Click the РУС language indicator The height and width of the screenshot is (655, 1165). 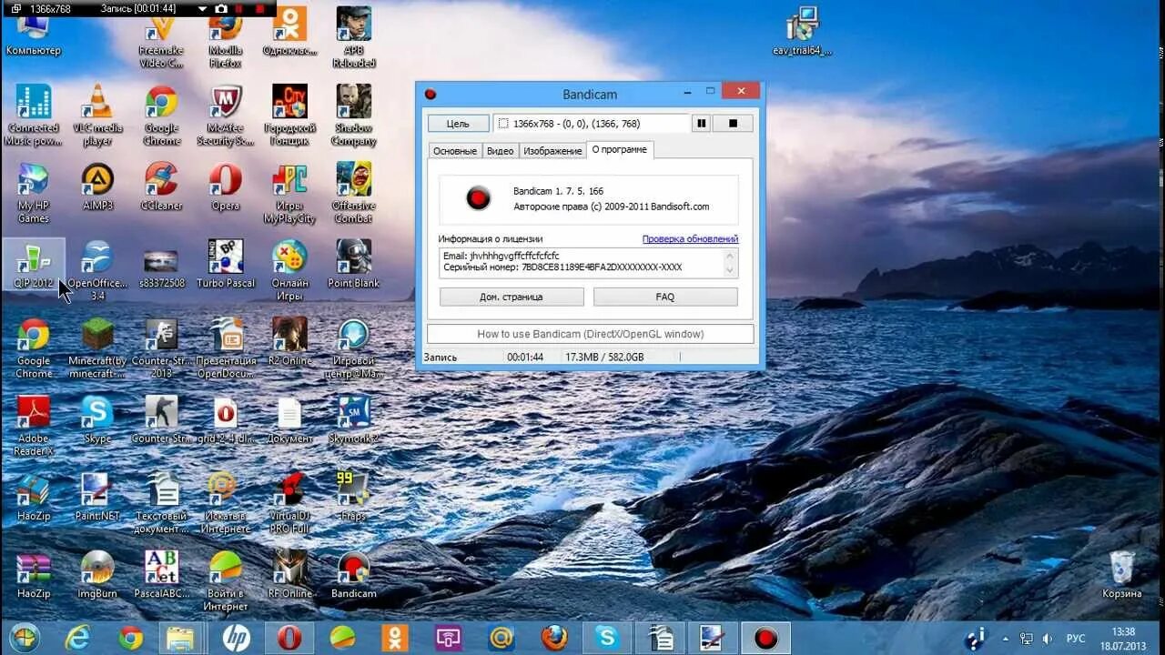1076,639
